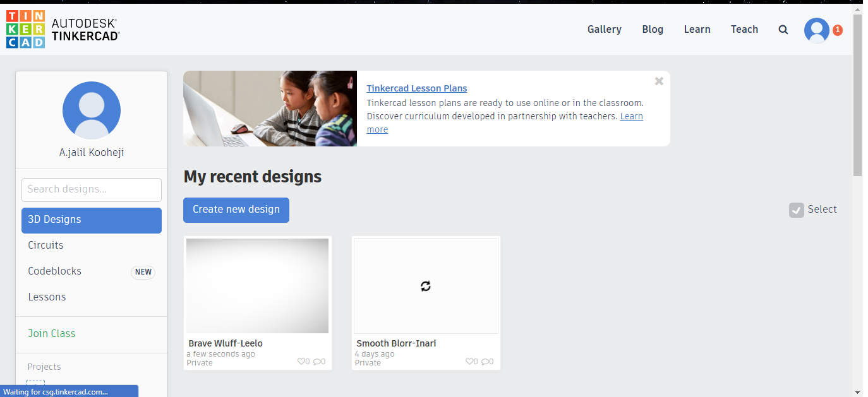Open the Gallery menu item

coord(604,30)
